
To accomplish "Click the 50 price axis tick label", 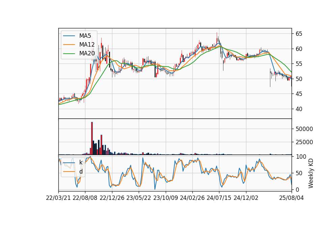I will (299, 79).
